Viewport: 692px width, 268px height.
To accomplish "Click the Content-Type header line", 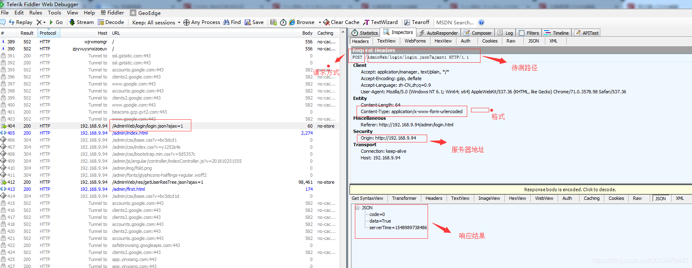I will [411, 111].
